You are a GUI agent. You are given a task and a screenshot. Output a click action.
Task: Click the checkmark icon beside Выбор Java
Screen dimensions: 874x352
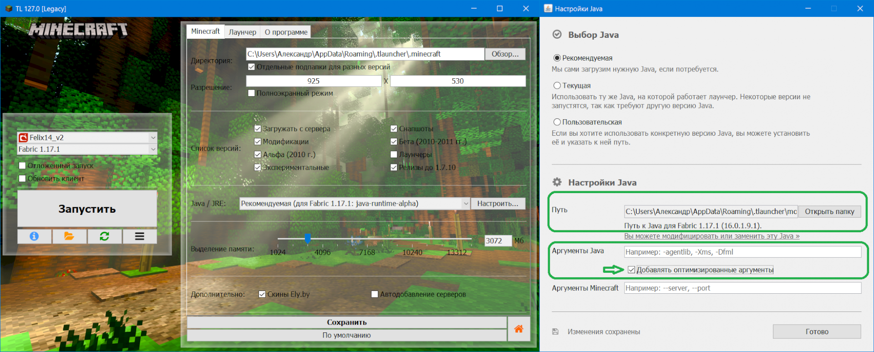pos(557,35)
